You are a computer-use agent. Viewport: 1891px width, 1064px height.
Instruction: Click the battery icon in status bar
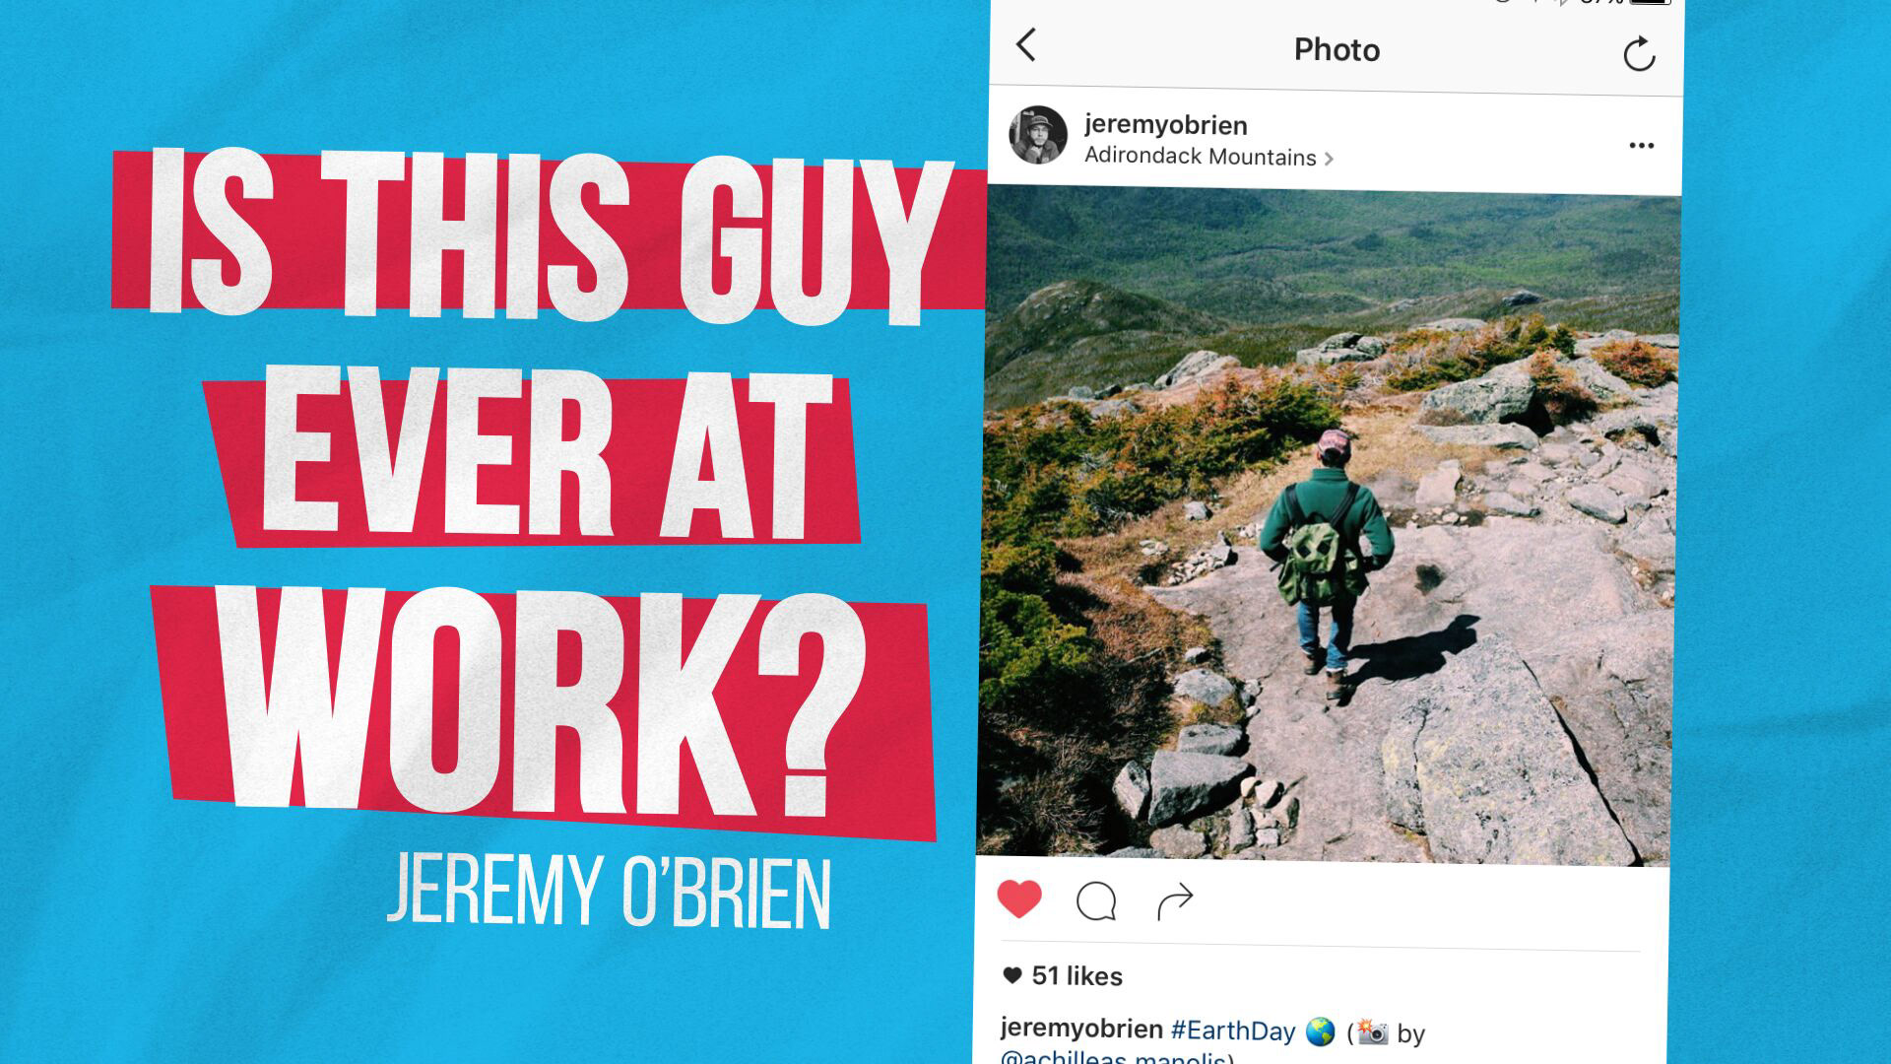coord(1650,2)
